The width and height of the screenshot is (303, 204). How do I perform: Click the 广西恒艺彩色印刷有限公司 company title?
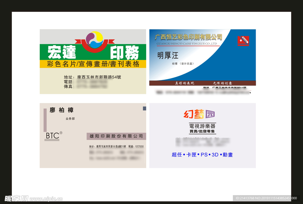[x=188, y=37]
